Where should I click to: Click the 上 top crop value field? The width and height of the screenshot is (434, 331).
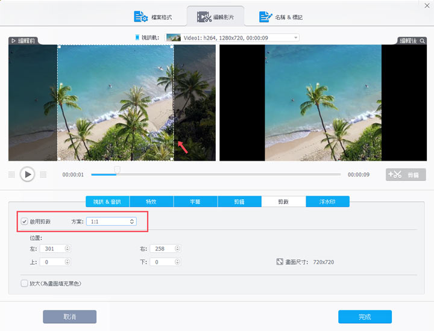[x=52, y=262]
